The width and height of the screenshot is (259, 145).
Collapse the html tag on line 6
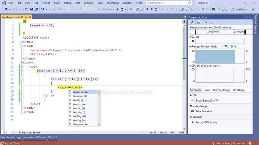point(21,42)
